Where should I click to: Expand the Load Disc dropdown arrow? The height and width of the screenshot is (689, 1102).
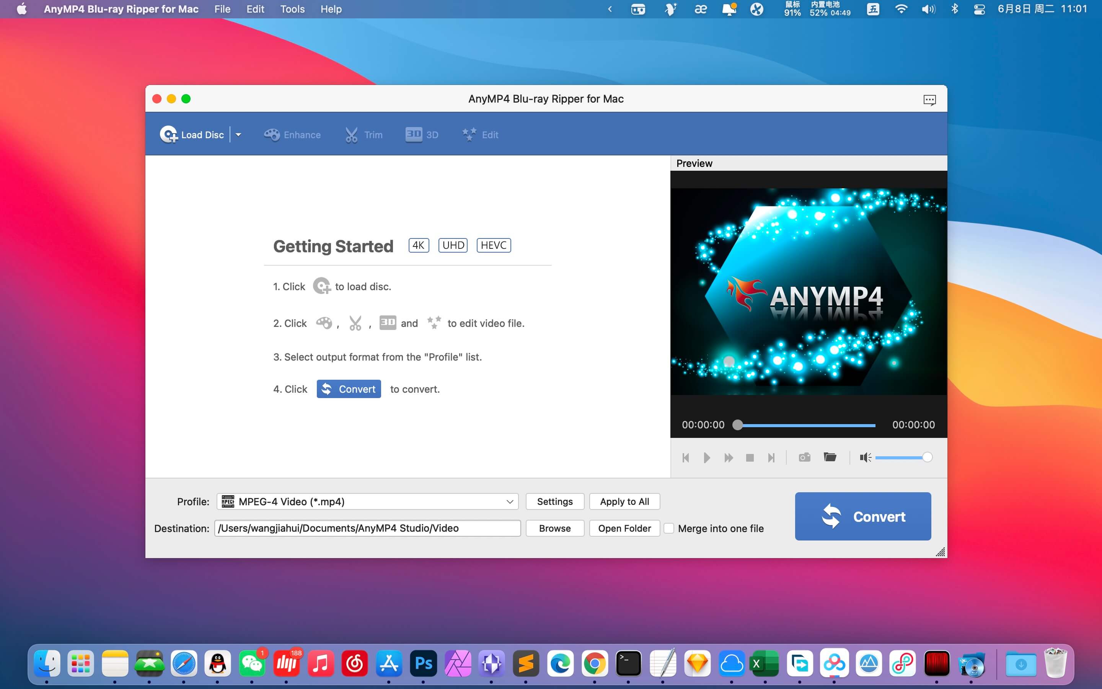point(238,135)
